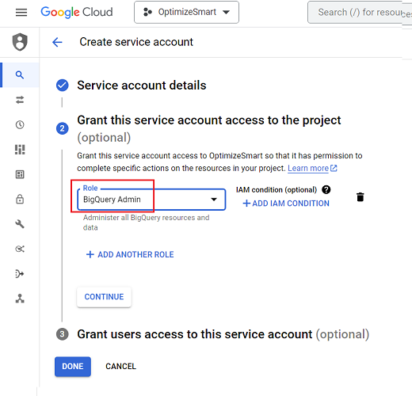Image resolution: width=412 pixels, height=396 pixels.
Task: Click the 'Administer all BigQuery resources' description
Action: pyautogui.click(x=146, y=223)
